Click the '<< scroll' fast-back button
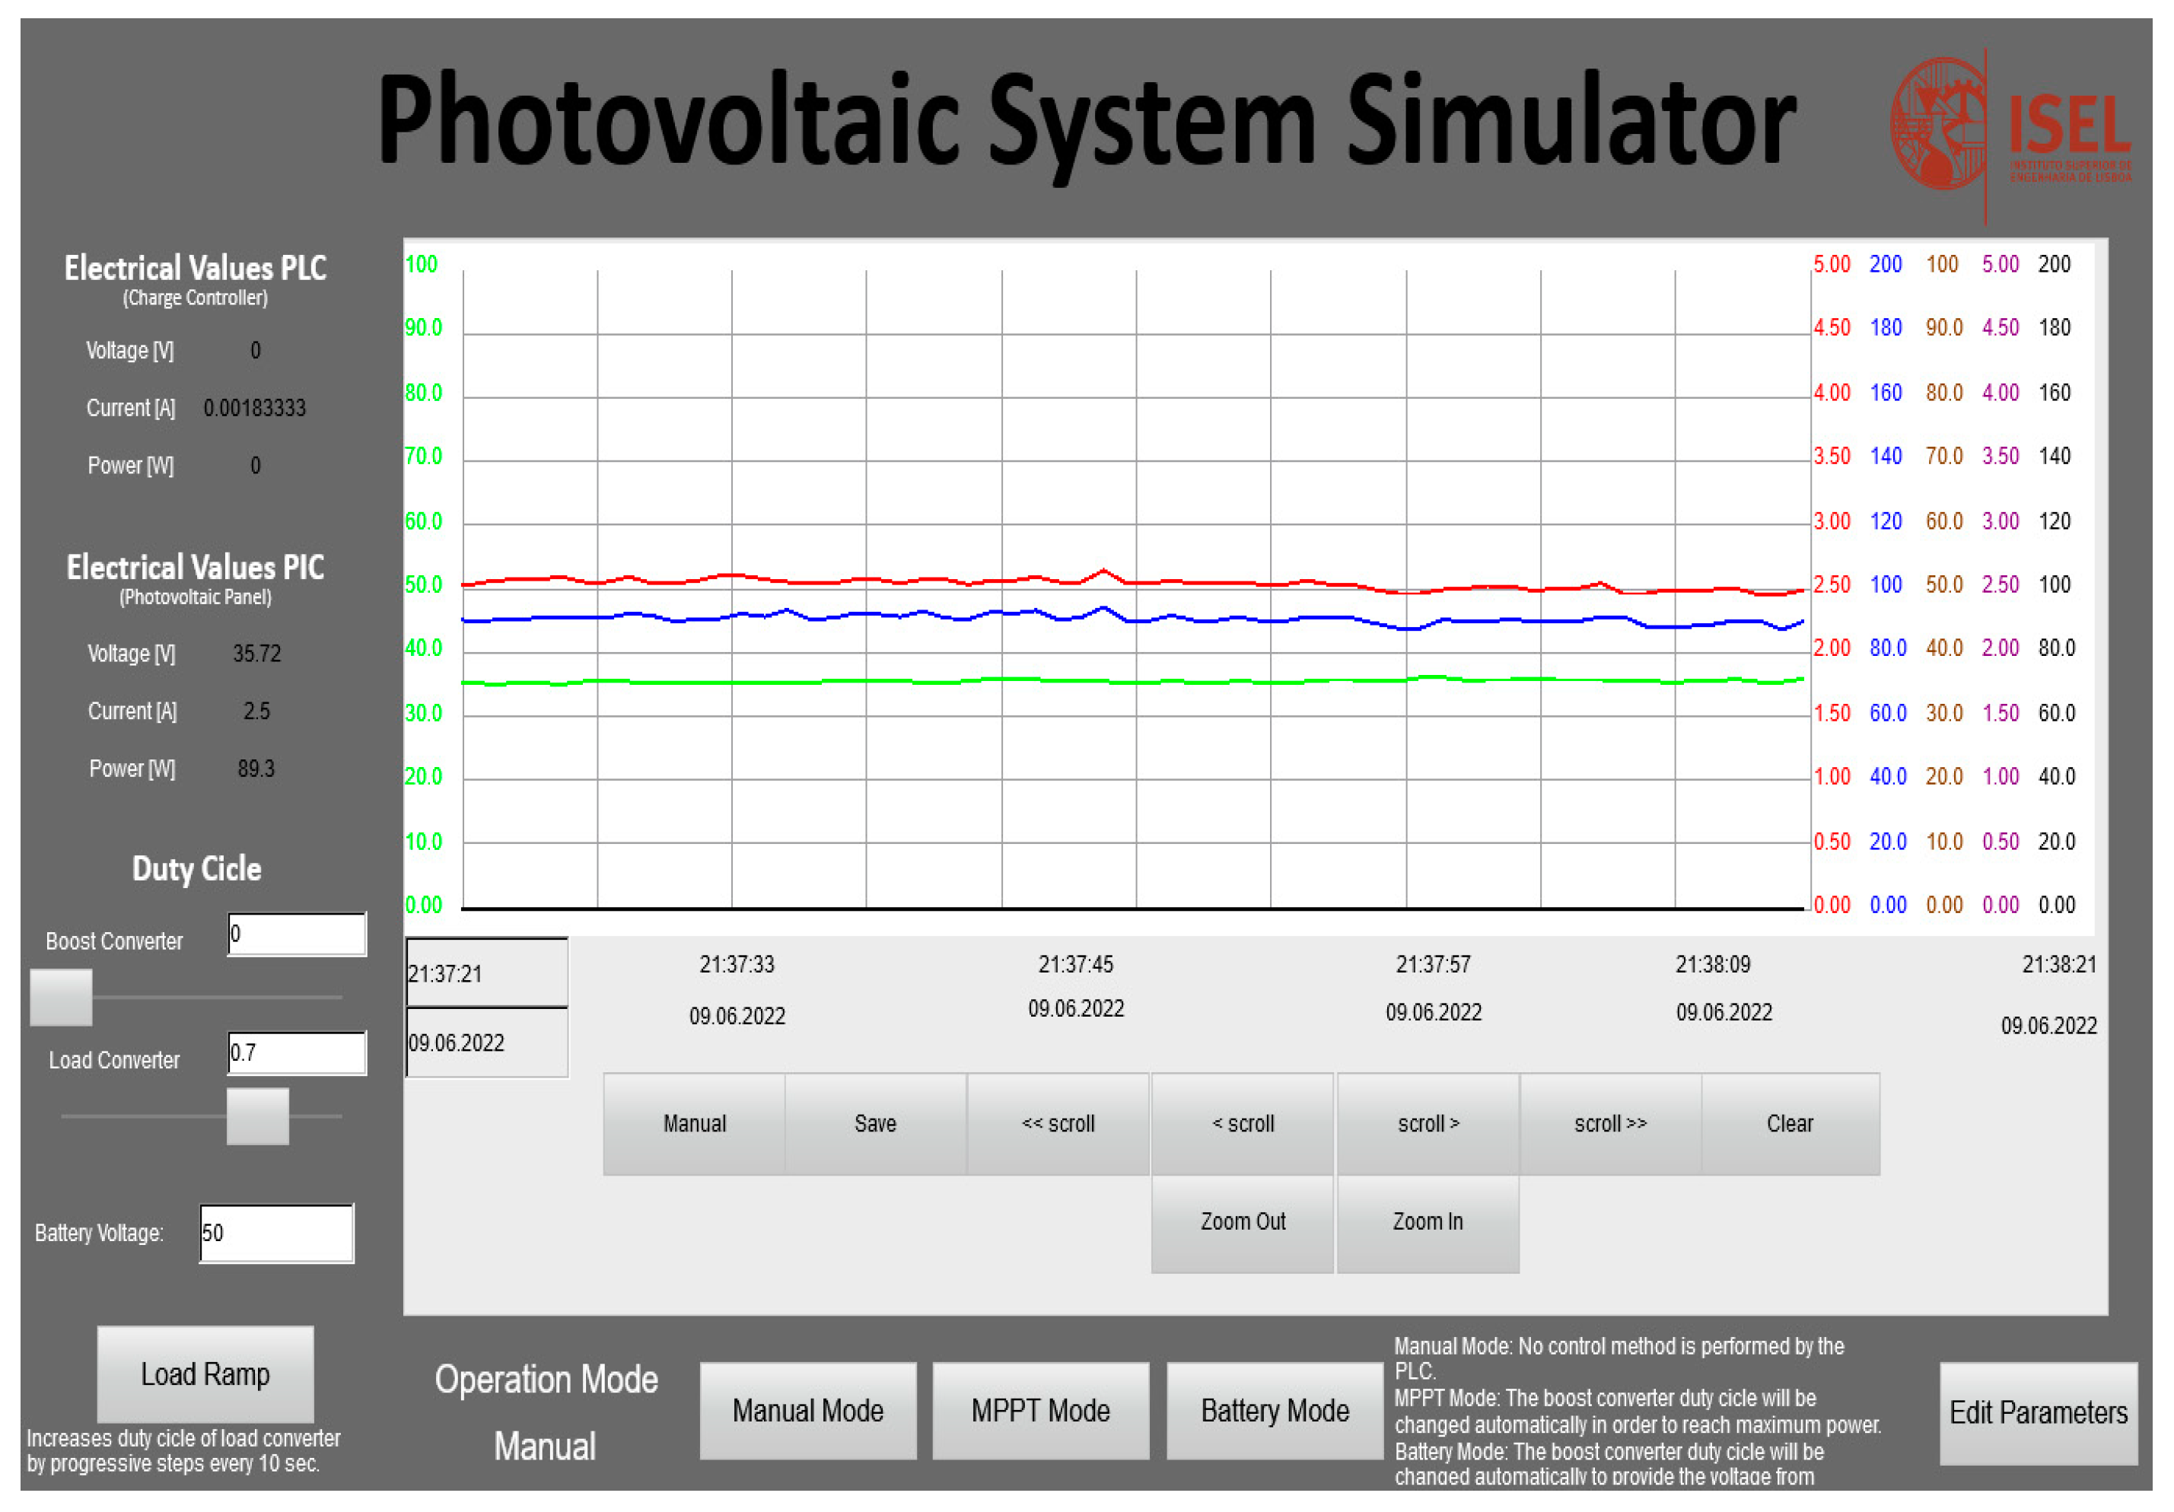The height and width of the screenshot is (1512, 2174). coord(1058,1124)
